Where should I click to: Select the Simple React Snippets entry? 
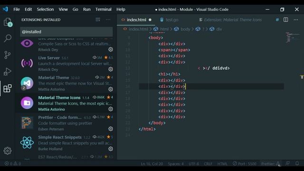[x=66, y=142]
